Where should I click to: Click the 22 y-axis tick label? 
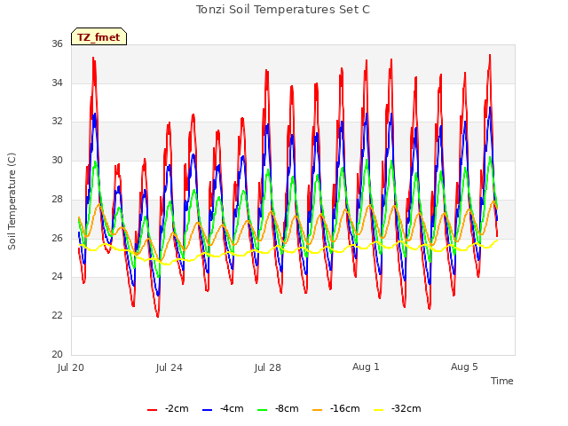(x=57, y=316)
